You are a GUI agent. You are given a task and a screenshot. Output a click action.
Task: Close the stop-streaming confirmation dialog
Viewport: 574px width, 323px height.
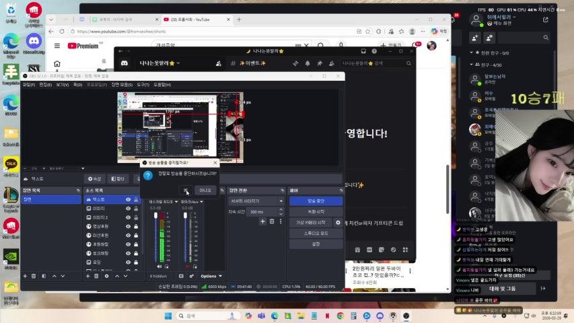point(215,163)
